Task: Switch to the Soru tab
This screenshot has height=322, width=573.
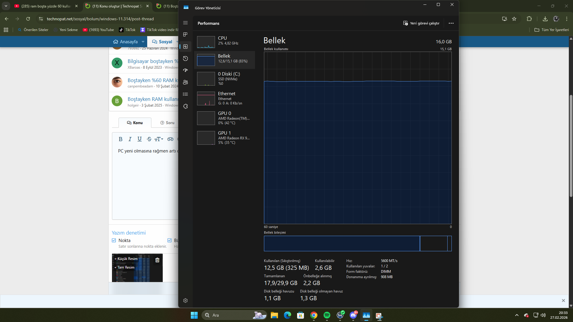Action: click(167, 123)
